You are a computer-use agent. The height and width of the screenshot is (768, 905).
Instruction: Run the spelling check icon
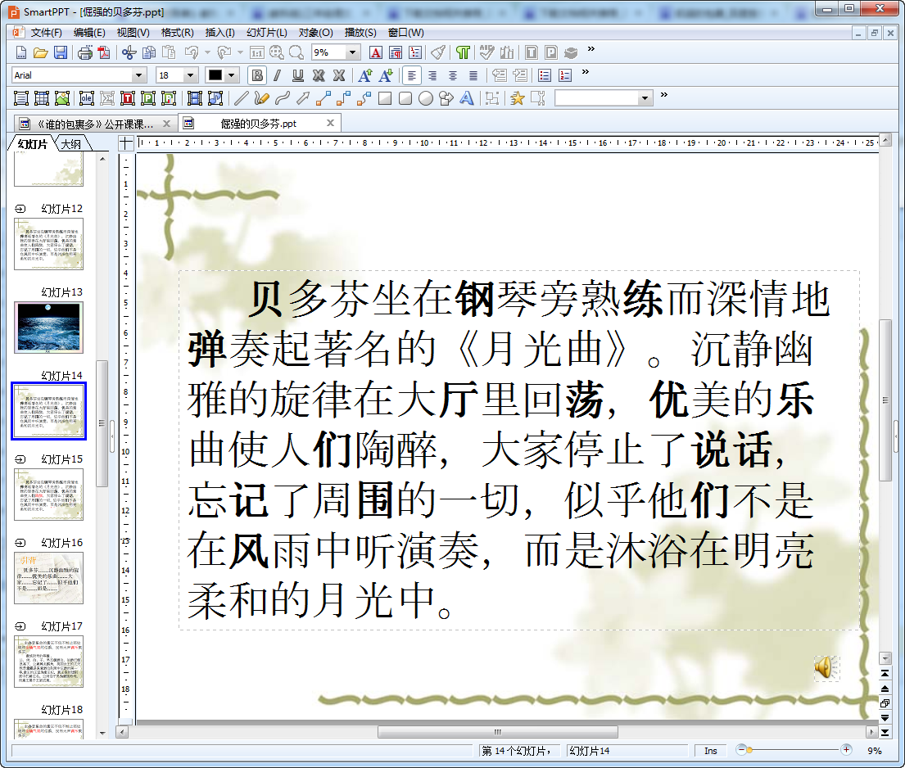[x=487, y=53]
